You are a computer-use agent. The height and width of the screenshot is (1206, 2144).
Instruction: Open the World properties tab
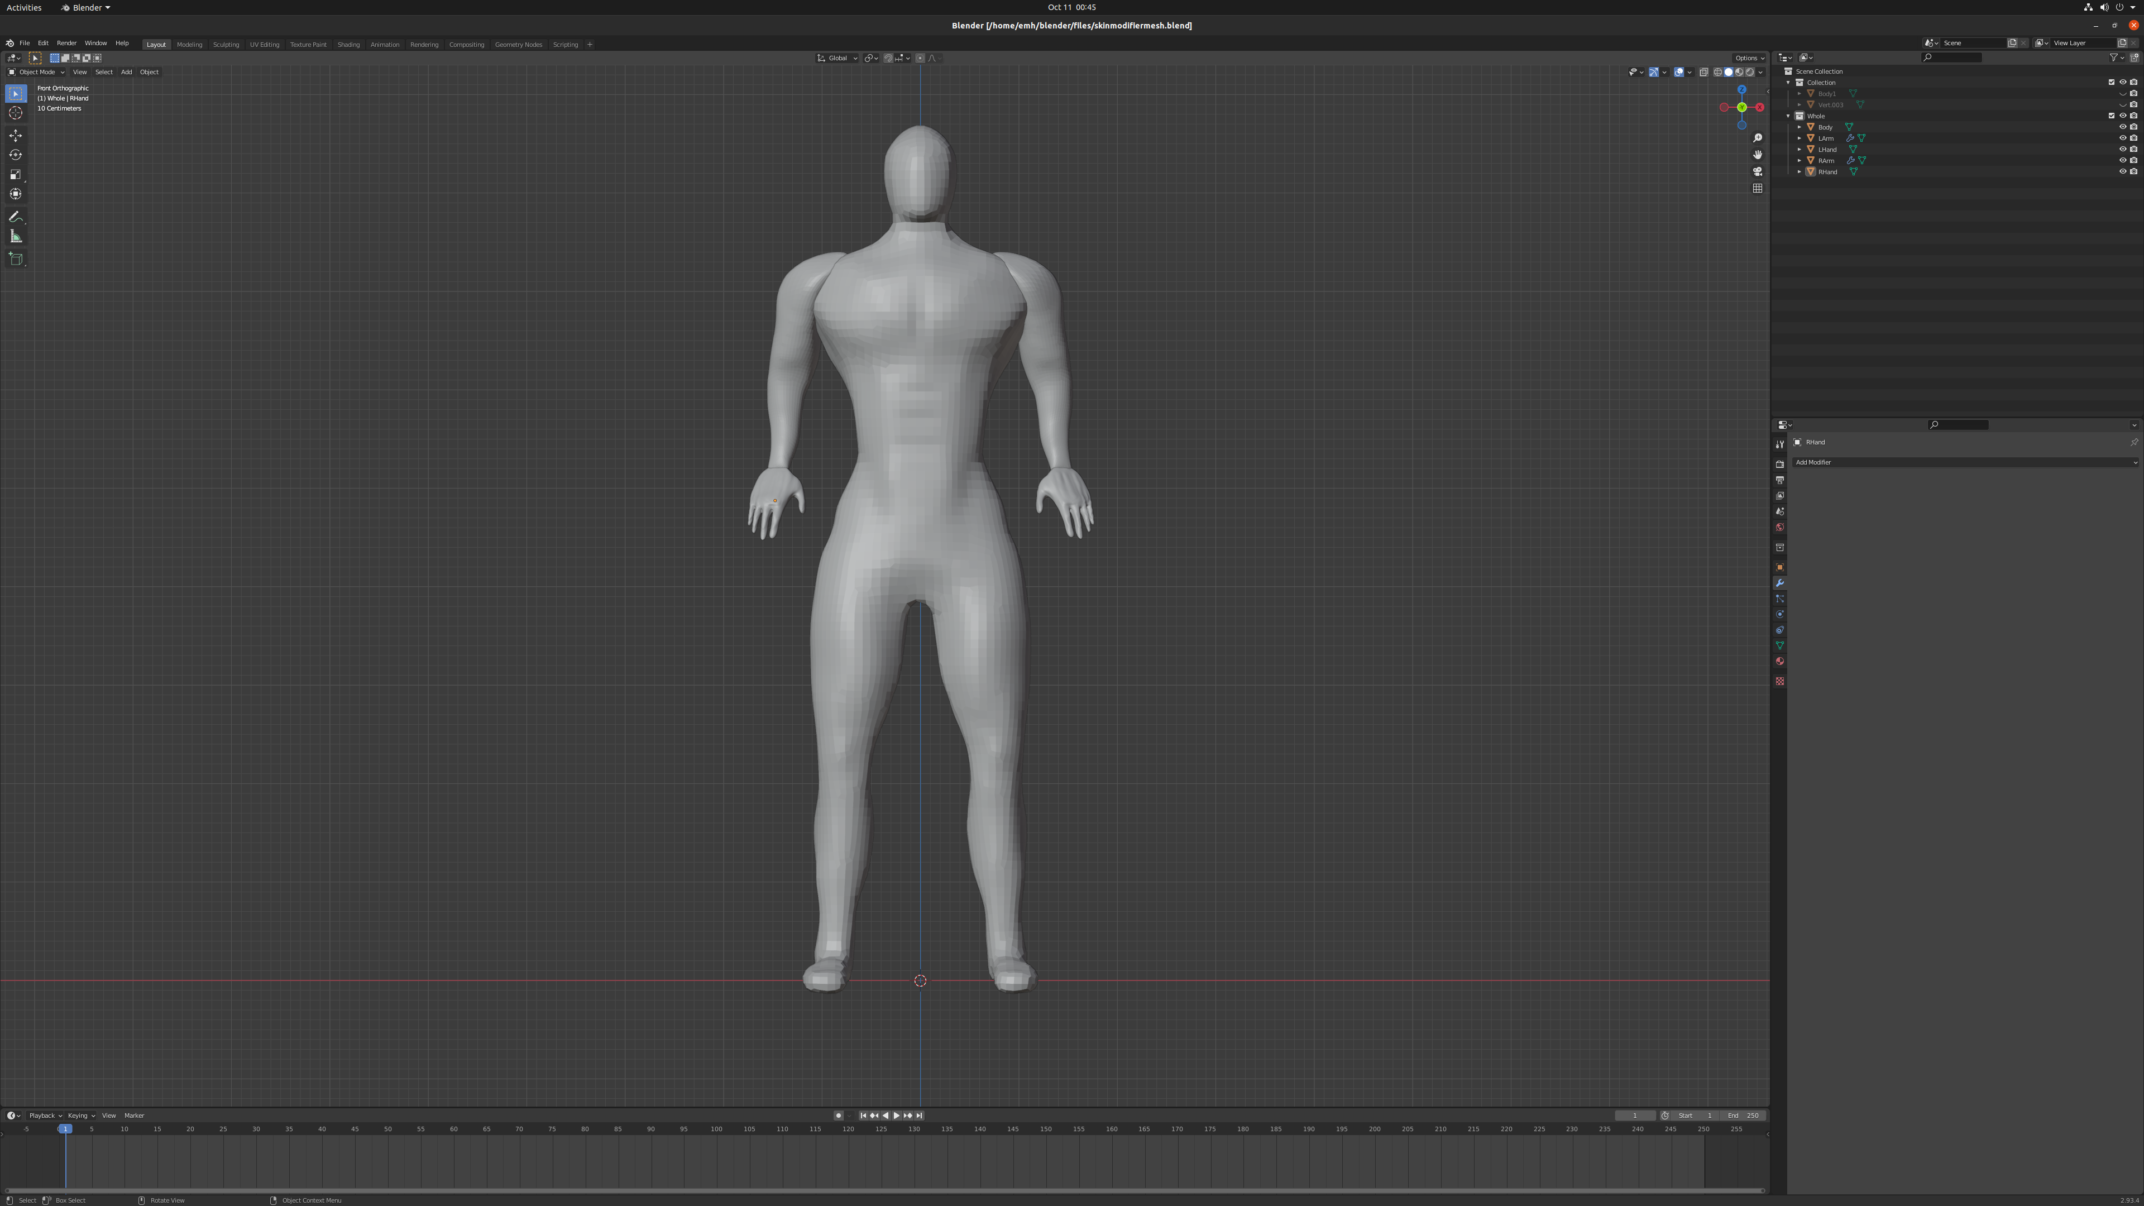[1779, 528]
